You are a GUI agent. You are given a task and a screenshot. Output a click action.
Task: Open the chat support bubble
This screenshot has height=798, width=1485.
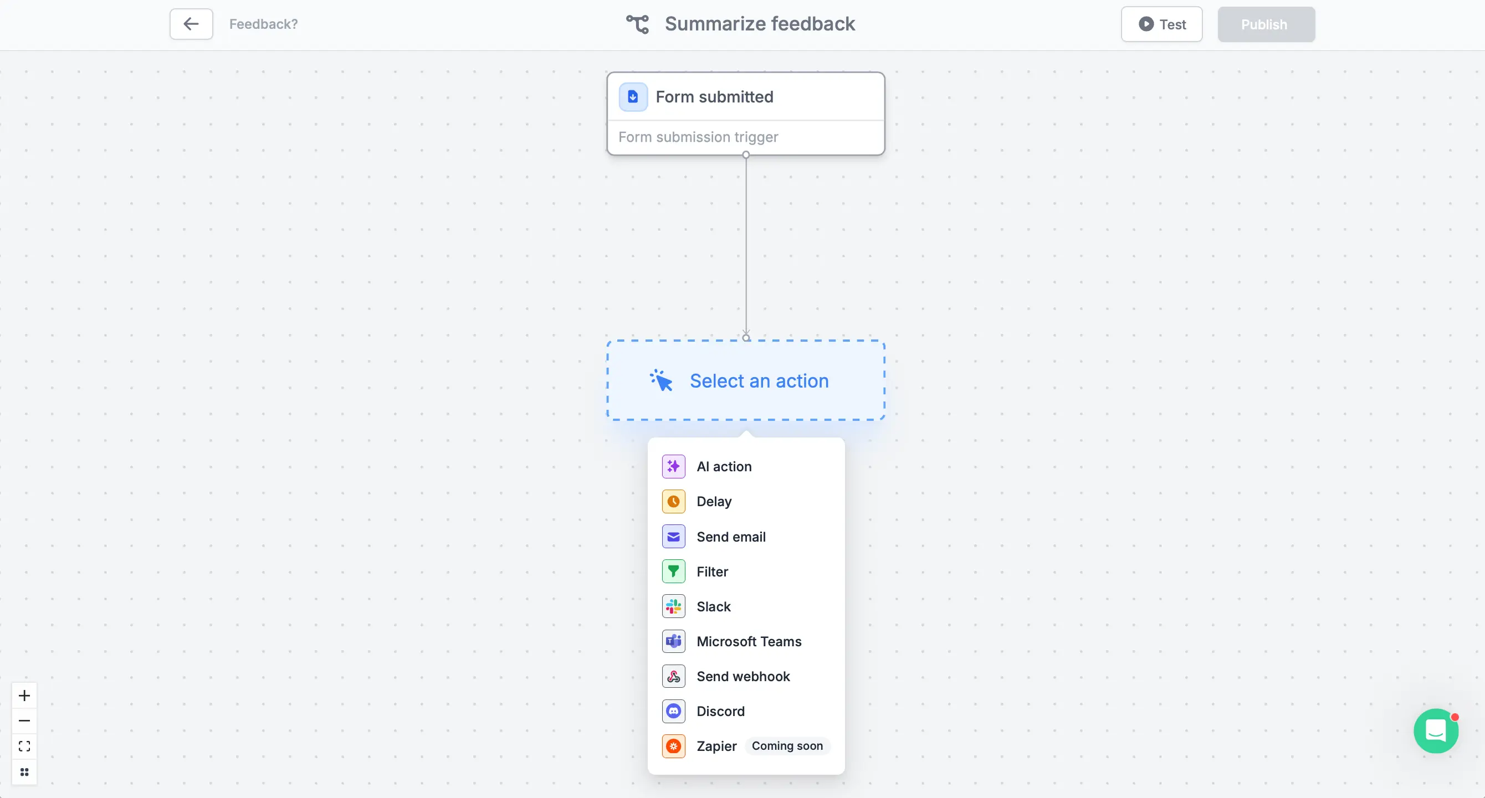click(1436, 730)
